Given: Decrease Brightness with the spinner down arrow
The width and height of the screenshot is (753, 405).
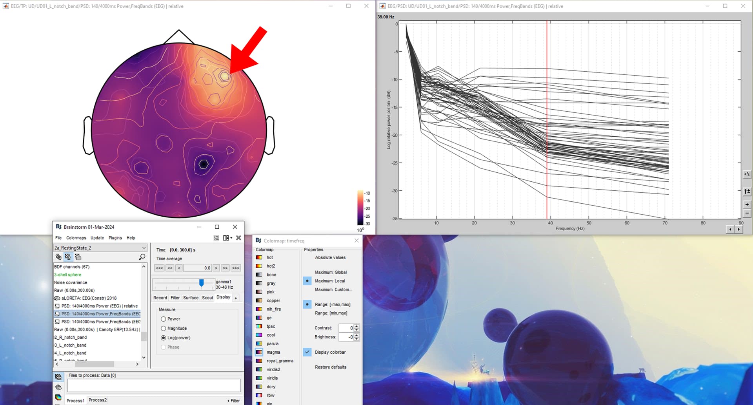Looking at the screenshot, I should click(356, 339).
